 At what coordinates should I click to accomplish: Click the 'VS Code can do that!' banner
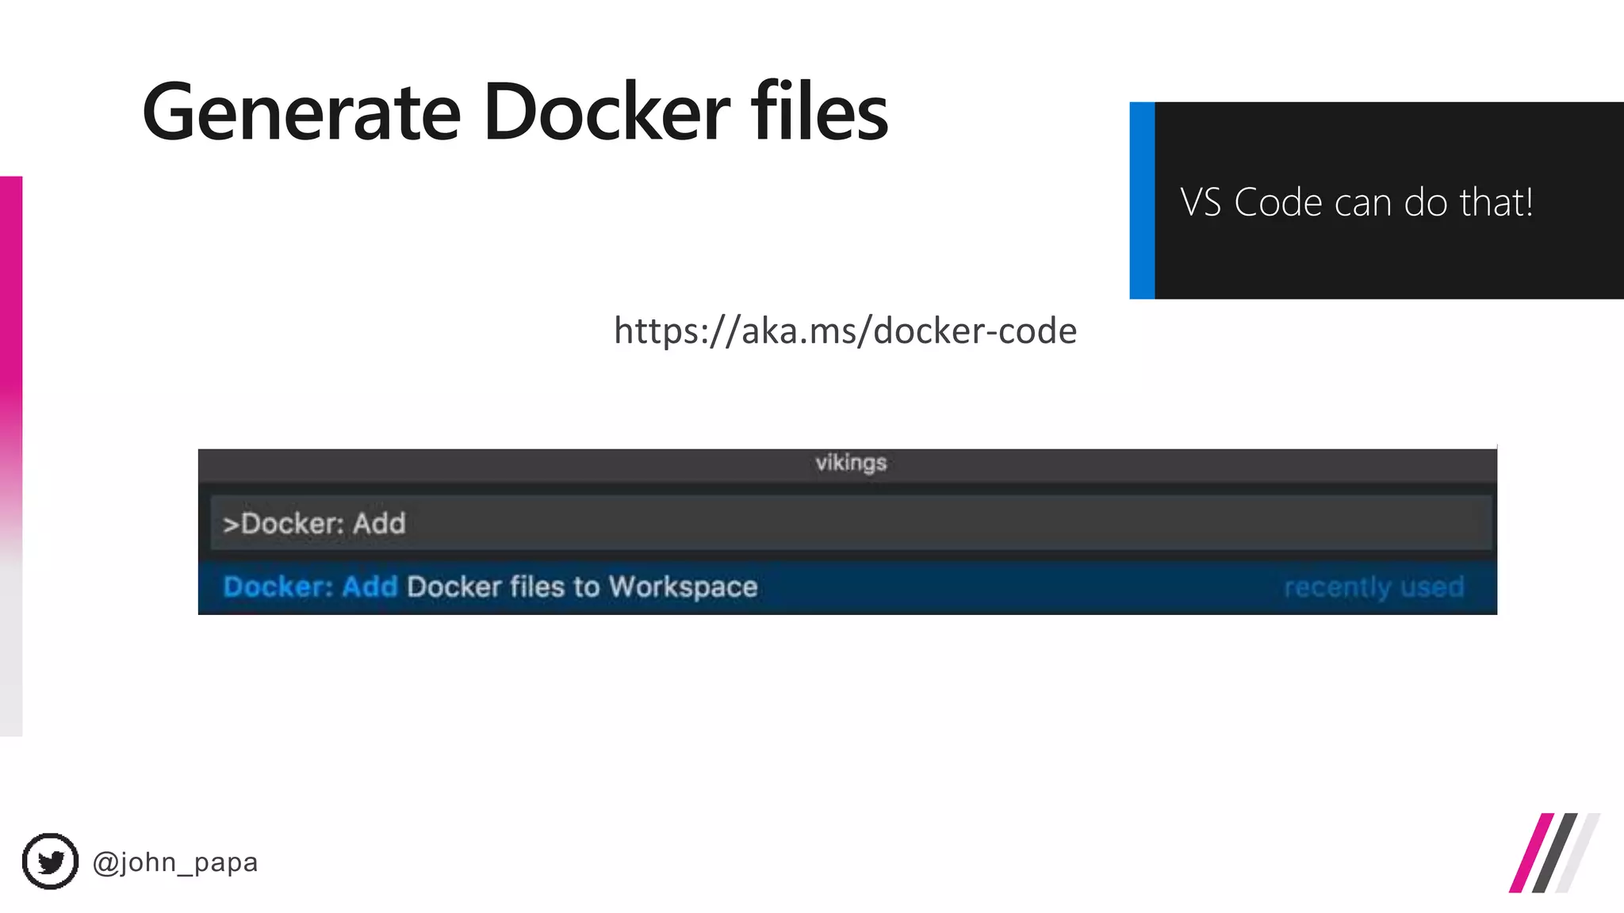pyautogui.click(x=1377, y=201)
